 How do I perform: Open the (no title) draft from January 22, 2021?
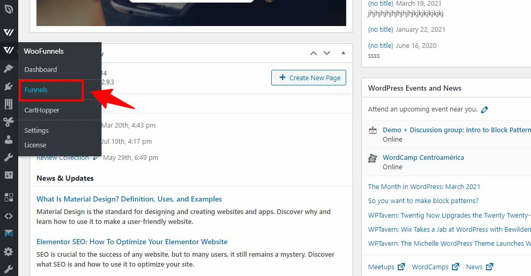tap(381, 30)
